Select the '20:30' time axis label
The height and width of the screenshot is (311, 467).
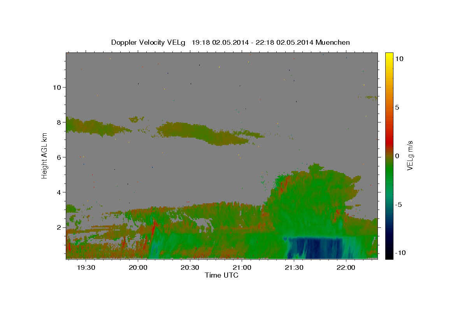coord(190,267)
